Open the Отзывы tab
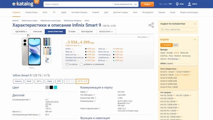The width and height of the screenshot is (213, 120). (x=72, y=32)
